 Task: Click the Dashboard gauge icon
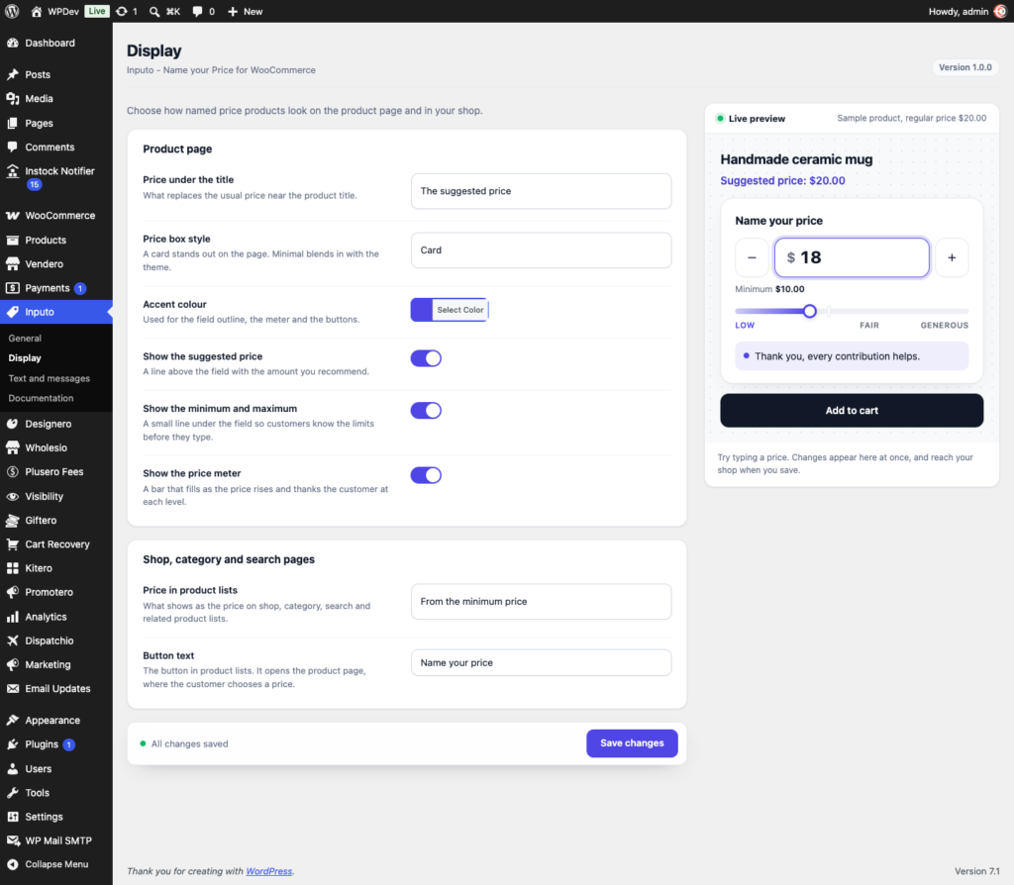click(x=12, y=43)
